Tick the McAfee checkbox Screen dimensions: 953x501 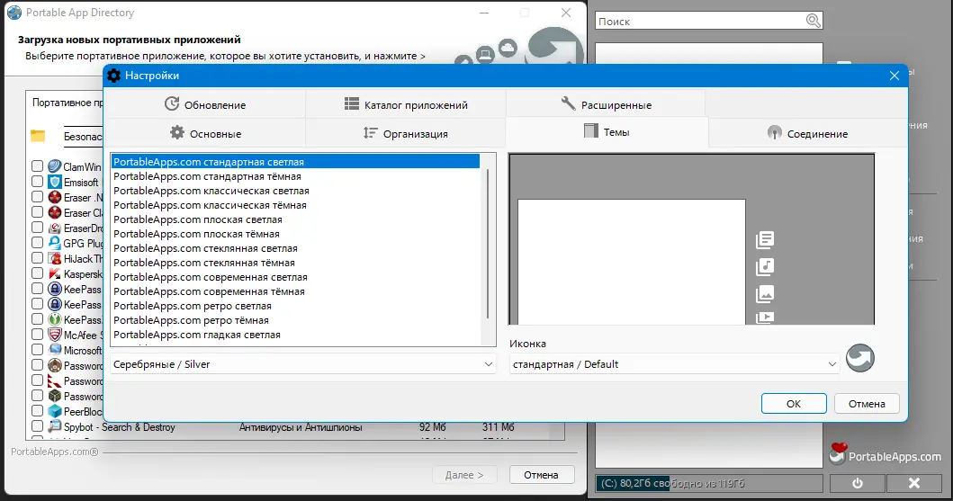point(37,335)
